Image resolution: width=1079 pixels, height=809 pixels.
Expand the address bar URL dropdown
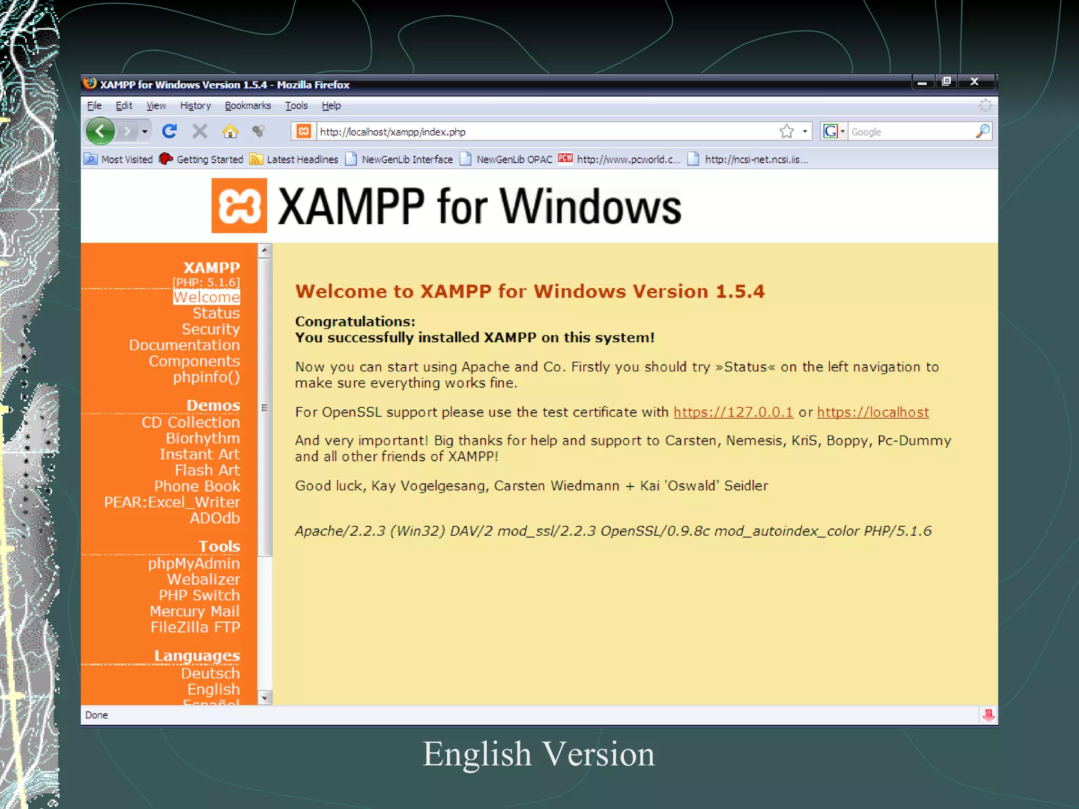(805, 131)
